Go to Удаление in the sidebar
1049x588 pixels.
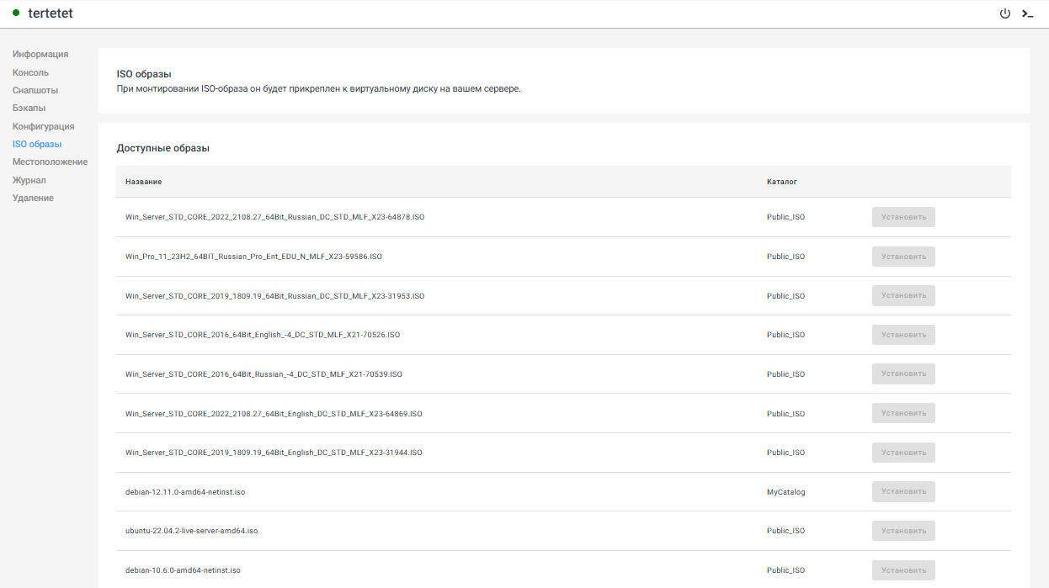pyautogui.click(x=33, y=198)
